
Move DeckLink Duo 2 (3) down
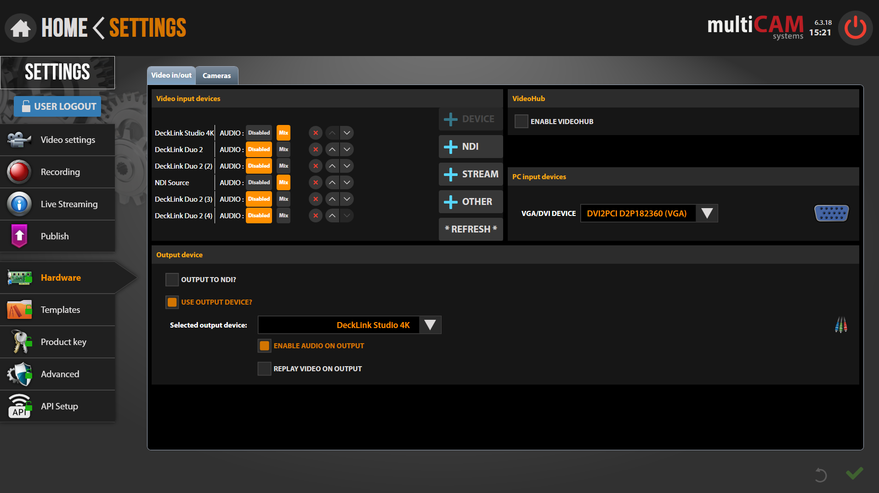(347, 199)
